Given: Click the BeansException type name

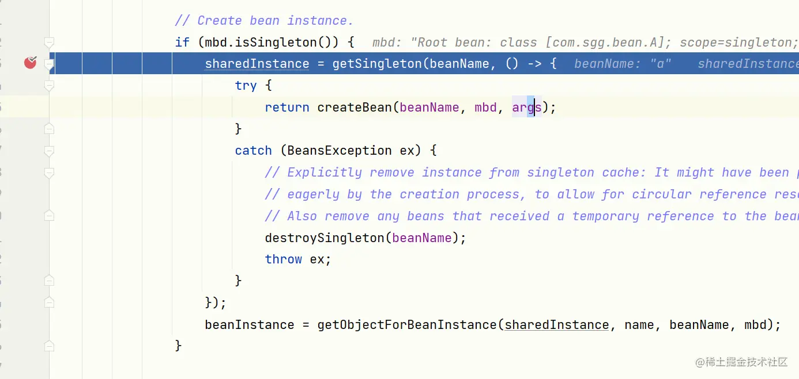Looking at the screenshot, I should click(340, 151).
